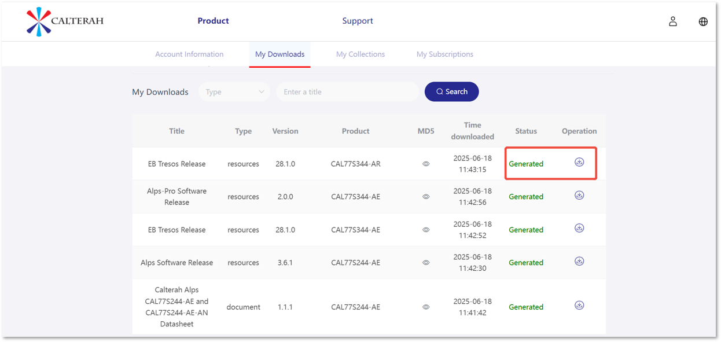Click the Calterah logo
Viewport: 721px width, 342px height.
coord(65,21)
